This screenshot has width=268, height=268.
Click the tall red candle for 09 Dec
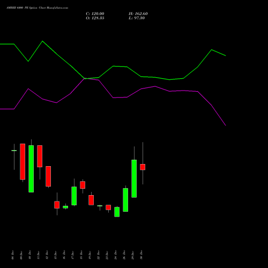point(23,161)
